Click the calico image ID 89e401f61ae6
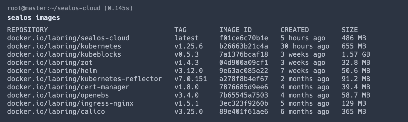Viewport: 408px width, 122px height. [x=244, y=112]
